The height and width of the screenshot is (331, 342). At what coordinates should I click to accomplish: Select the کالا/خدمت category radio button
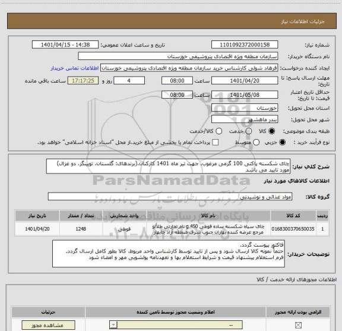[x=218, y=131]
